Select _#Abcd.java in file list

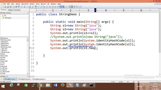click(x=4, y=42)
